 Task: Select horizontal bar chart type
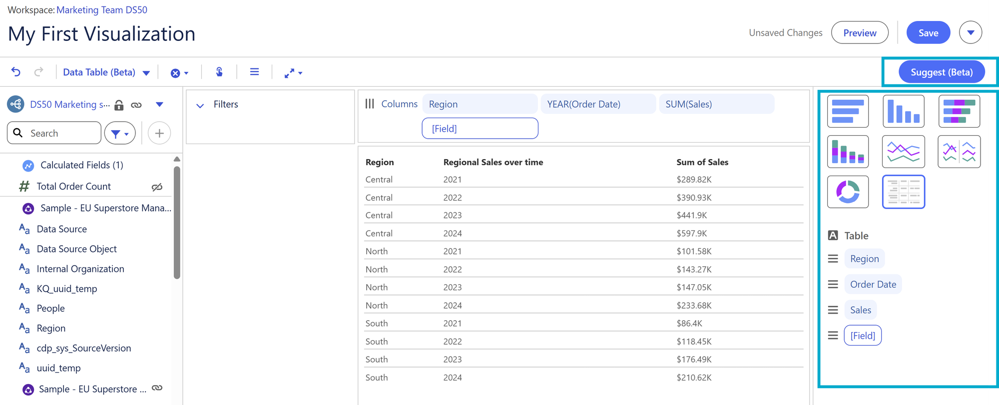click(x=848, y=111)
